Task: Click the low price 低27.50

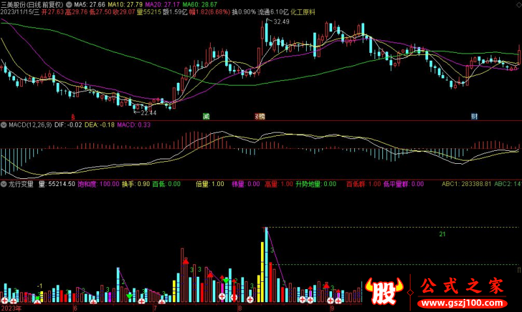Action: [x=100, y=12]
